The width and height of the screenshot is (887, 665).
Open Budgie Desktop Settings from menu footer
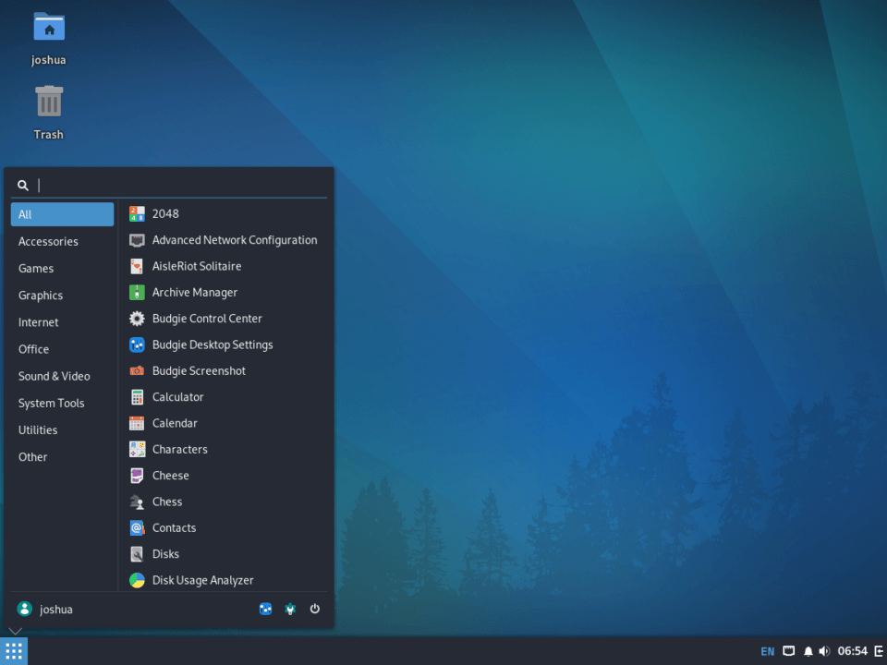point(266,609)
